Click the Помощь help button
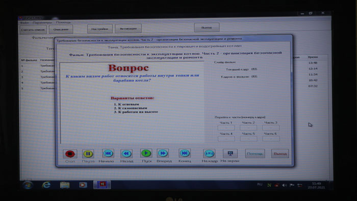357x201 pixels. (255, 154)
